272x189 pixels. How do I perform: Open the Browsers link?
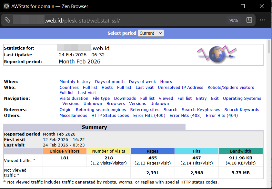[x=116, y=103]
